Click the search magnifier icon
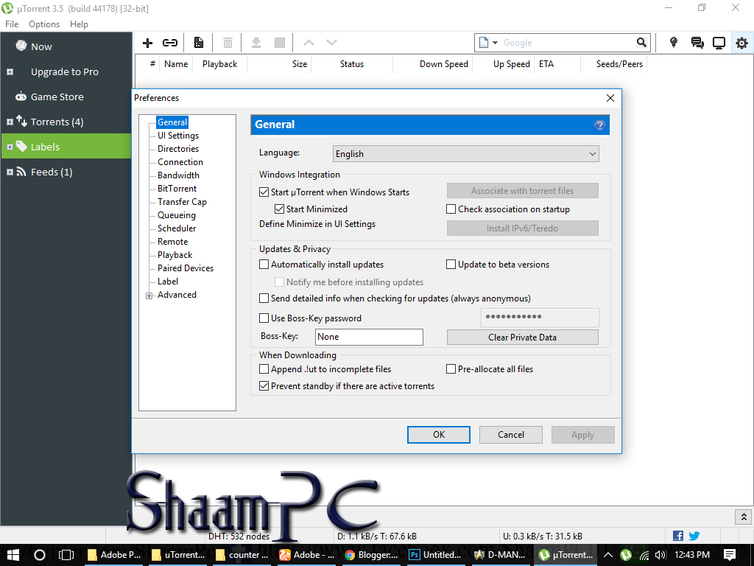Viewport: 754px width, 566px height. pyautogui.click(x=641, y=42)
